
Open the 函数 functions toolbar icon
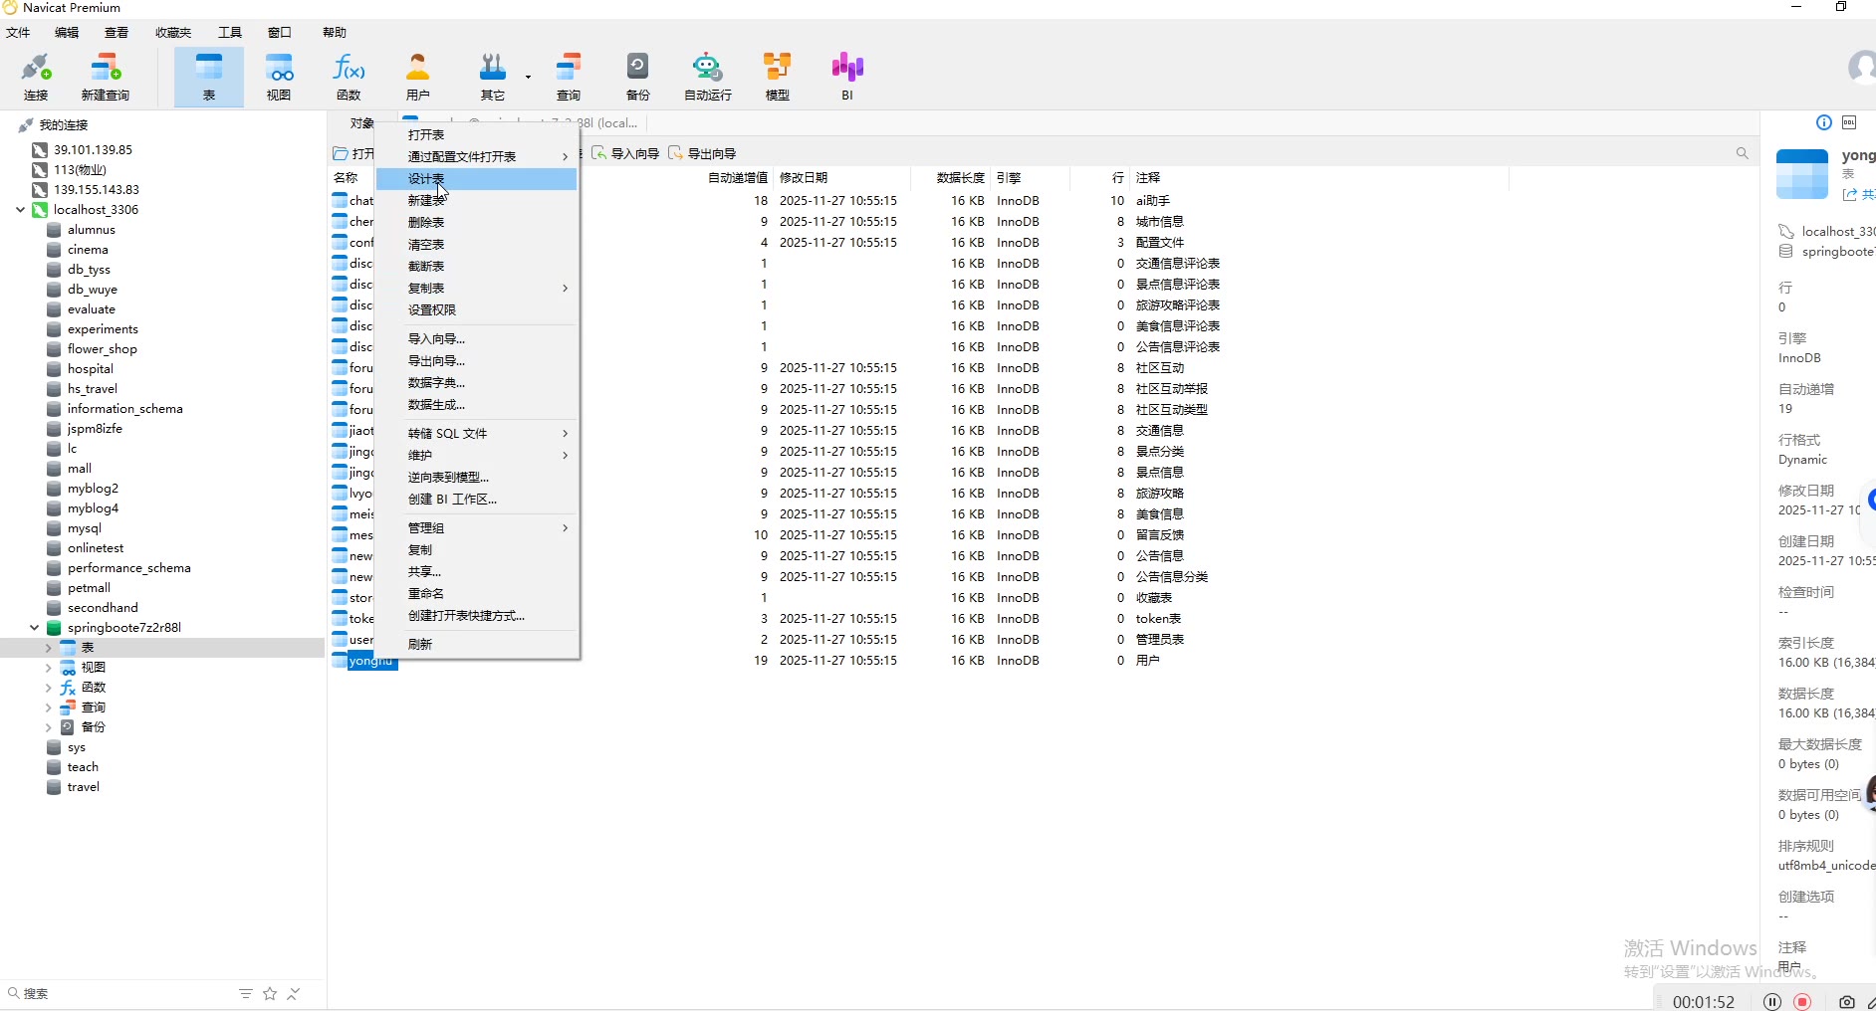tap(349, 77)
